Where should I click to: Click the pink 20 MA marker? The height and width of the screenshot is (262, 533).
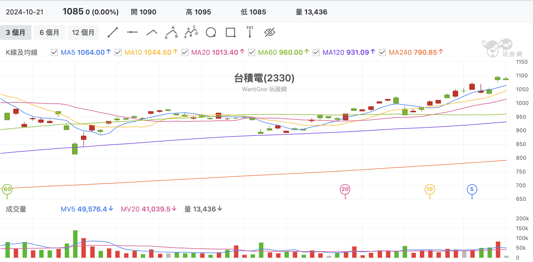[x=345, y=189]
